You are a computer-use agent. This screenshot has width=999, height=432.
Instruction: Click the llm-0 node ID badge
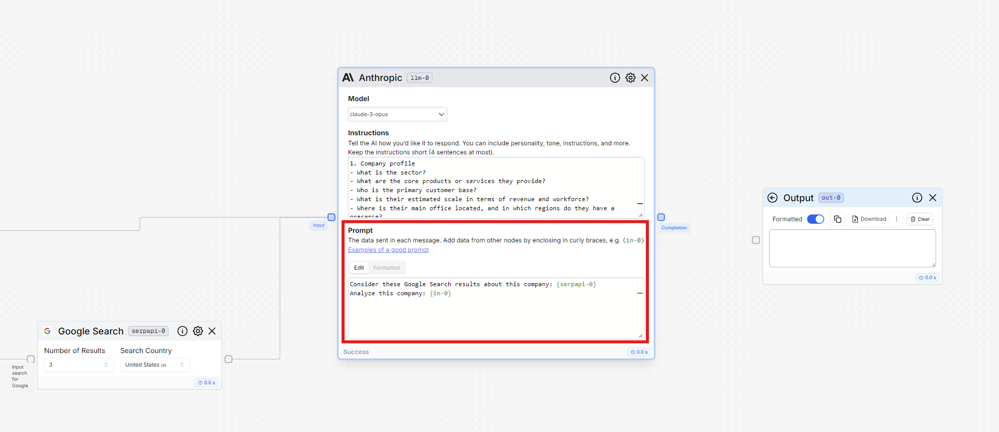(420, 78)
